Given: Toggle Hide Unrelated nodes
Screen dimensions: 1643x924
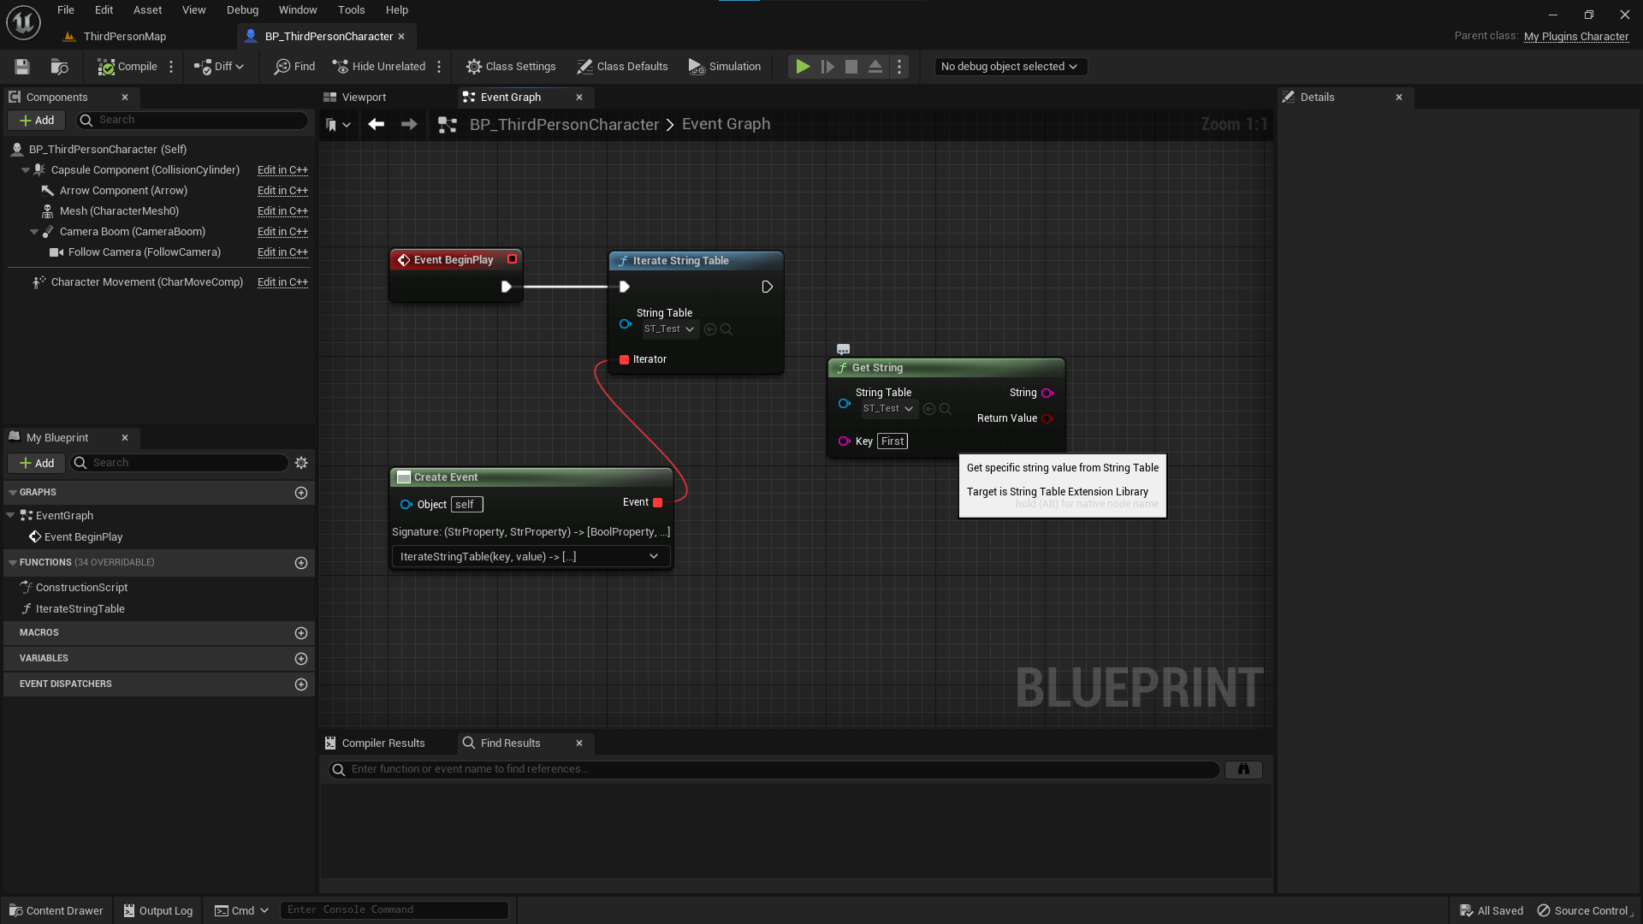Looking at the screenshot, I should pyautogui.click(x=378, y=67).
